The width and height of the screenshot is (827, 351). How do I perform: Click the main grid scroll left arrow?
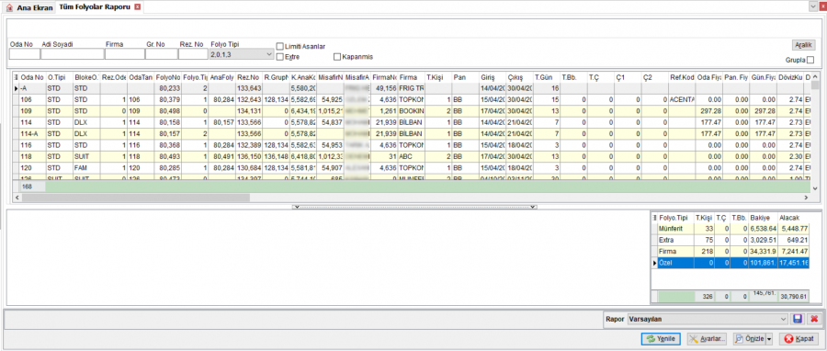(17, 198)
